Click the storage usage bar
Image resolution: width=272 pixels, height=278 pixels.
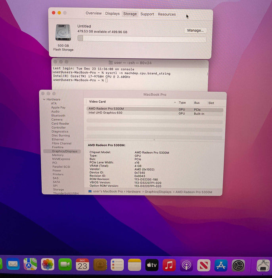coord(142,39)
